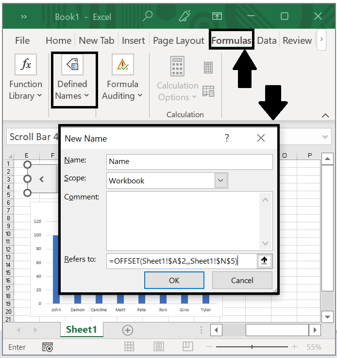This screenshot has height=358, width=337.
Task: Select row 10 header
Action: click(8, 234)
